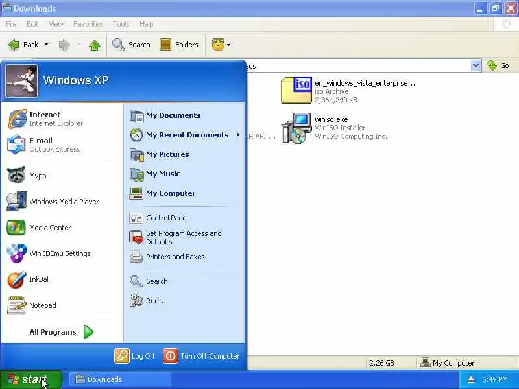The height and width of the screenshot is (389, 519).
Task: Expand the address bar dropdown
Action: tap(476, 65)
